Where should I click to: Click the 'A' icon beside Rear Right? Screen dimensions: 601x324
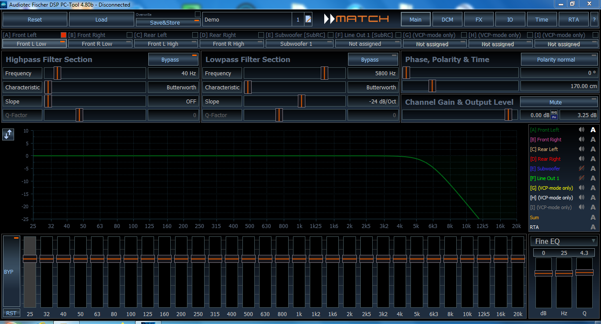tap(593, 159)
